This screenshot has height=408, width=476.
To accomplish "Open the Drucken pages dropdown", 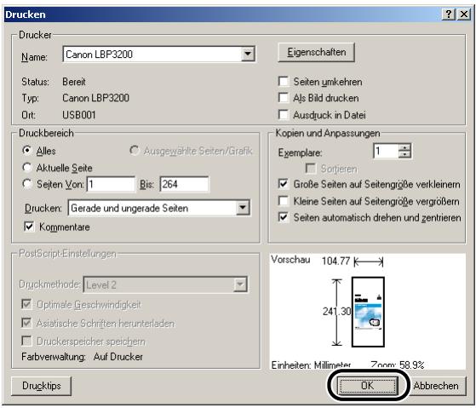I will (243, 208).
